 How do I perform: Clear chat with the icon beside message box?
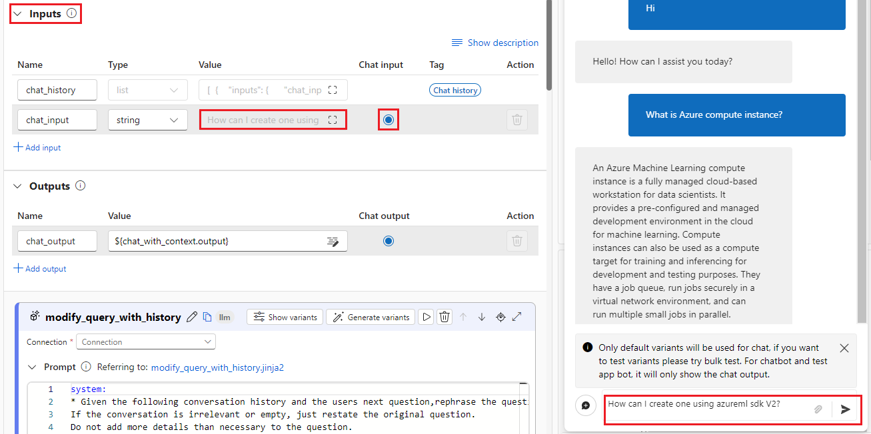pyautogui.click(x=585, y=405)
